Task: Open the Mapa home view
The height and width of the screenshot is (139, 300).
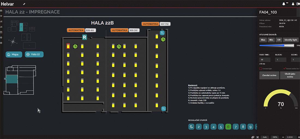Action: [14, 54]
